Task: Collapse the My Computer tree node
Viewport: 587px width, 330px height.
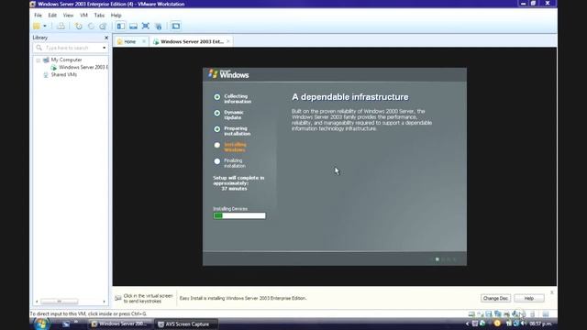Action: [39, 60]
